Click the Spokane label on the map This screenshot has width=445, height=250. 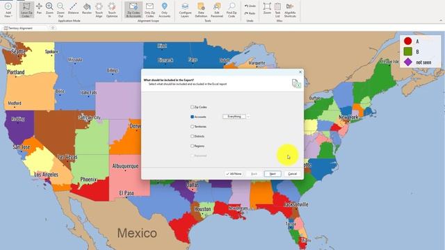[52, 51]
